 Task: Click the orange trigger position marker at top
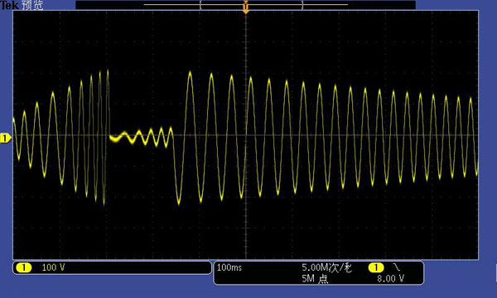pyautogui.click(x=246, y=7)
